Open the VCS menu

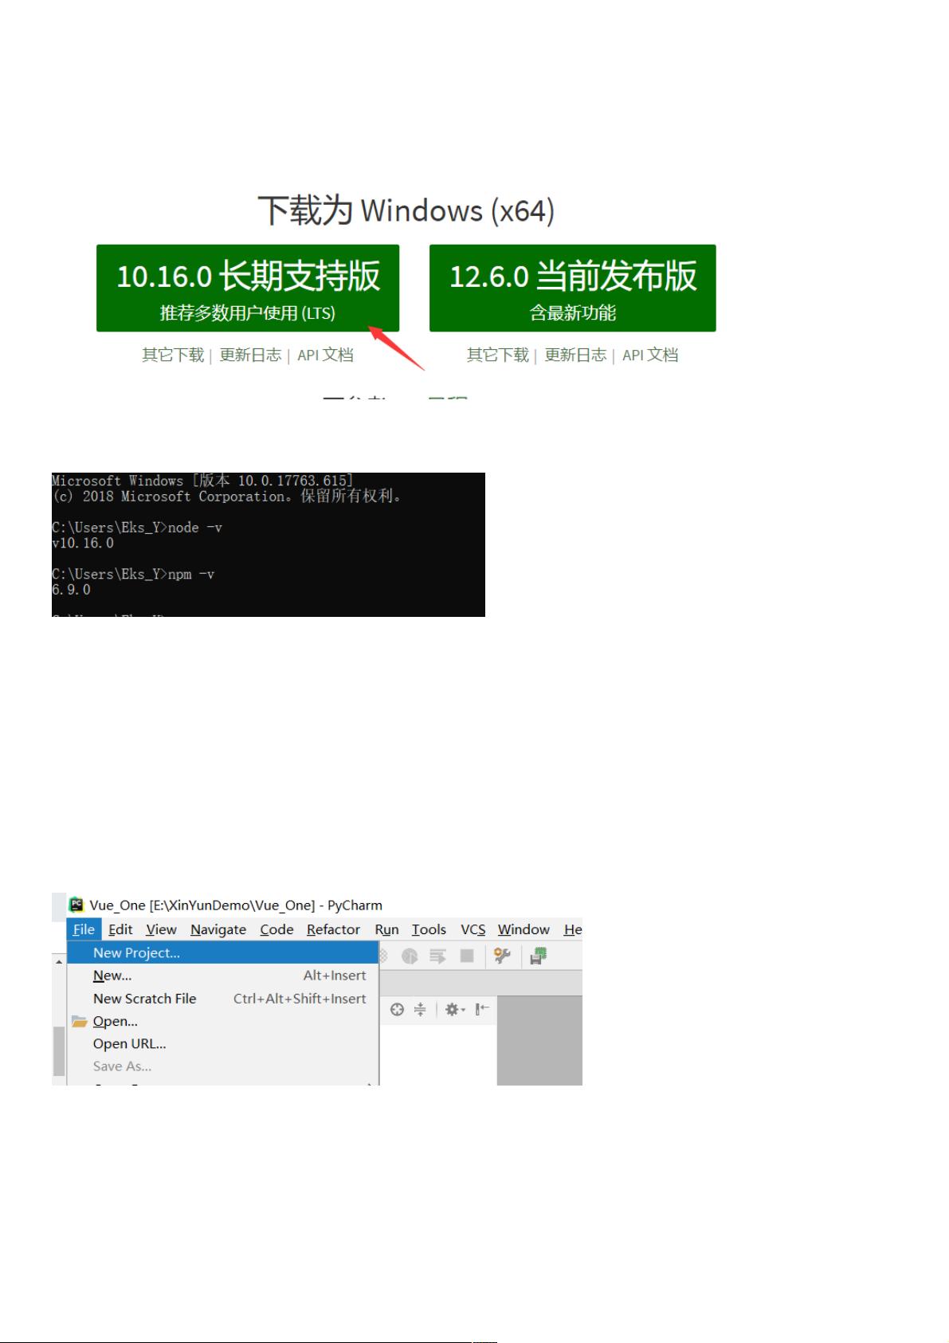[x=473, y=929]
